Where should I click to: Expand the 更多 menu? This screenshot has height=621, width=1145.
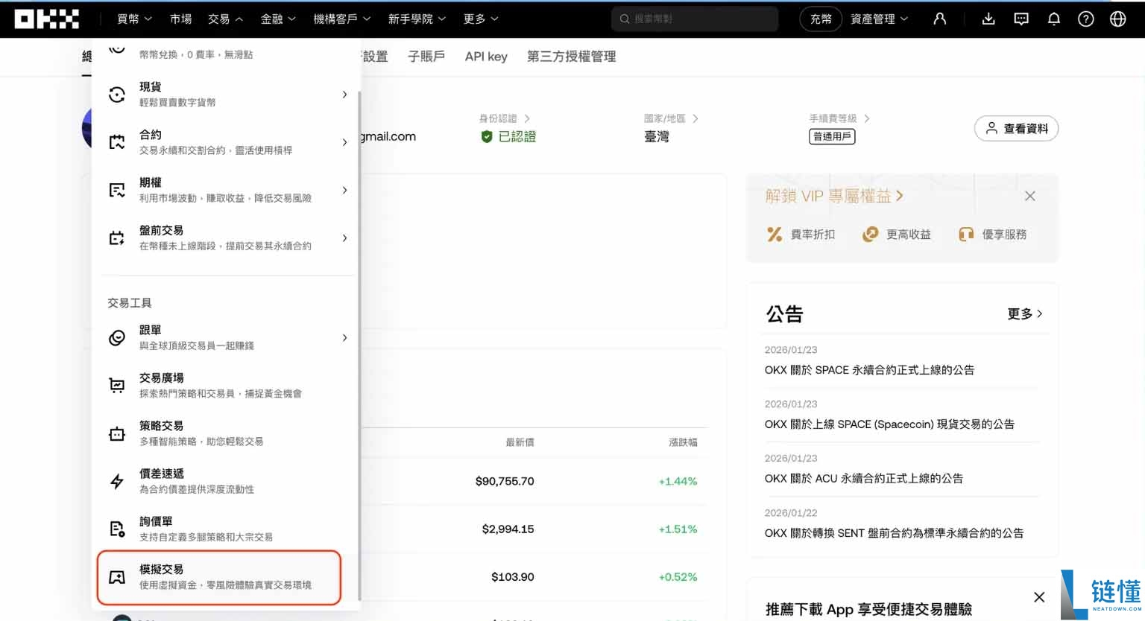tap(481, 19)
